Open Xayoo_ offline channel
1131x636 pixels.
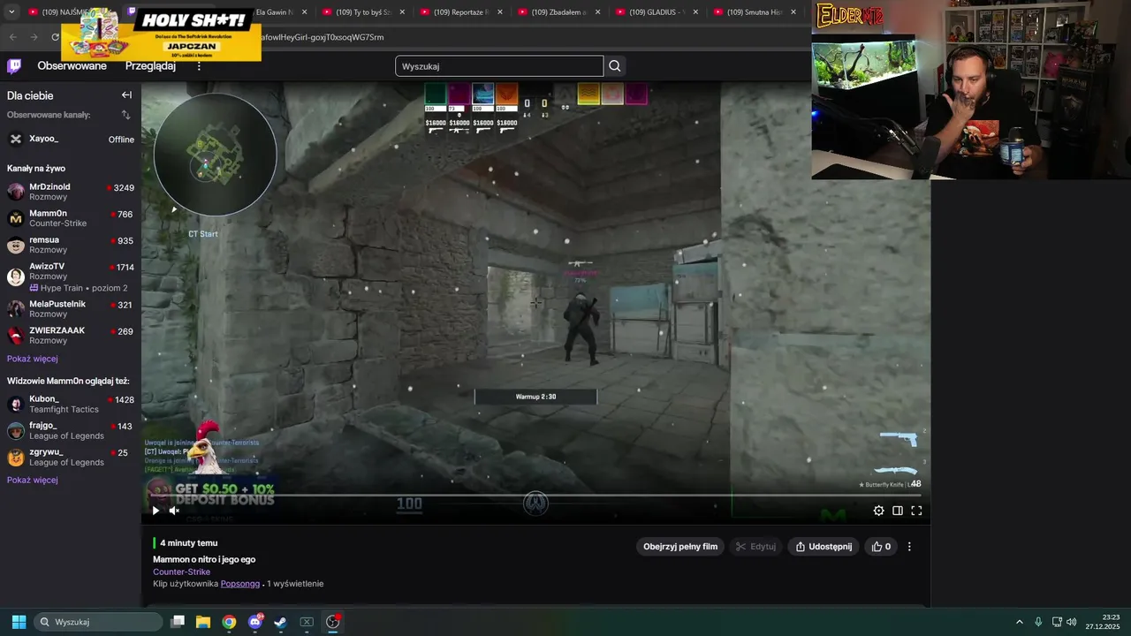(71, 139)
